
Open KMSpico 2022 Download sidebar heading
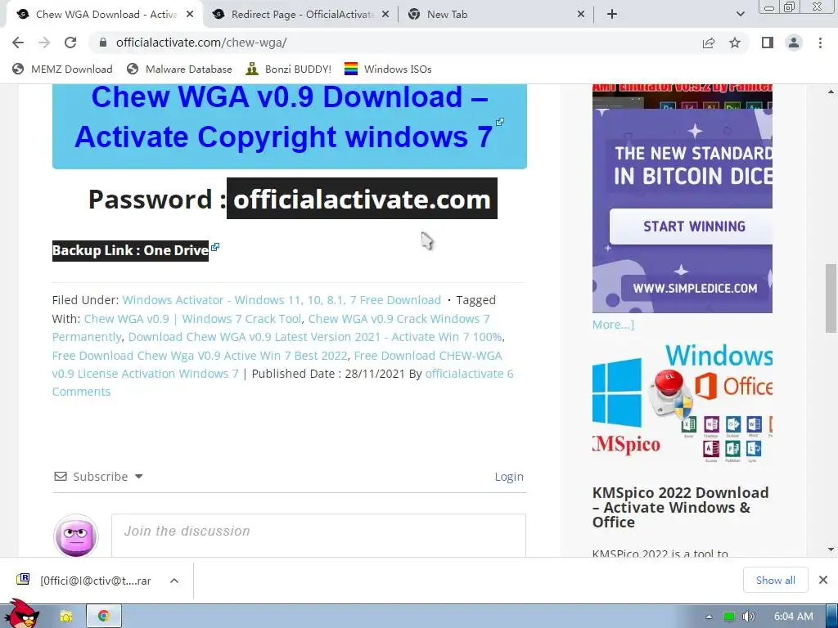(x=680, y=507)
